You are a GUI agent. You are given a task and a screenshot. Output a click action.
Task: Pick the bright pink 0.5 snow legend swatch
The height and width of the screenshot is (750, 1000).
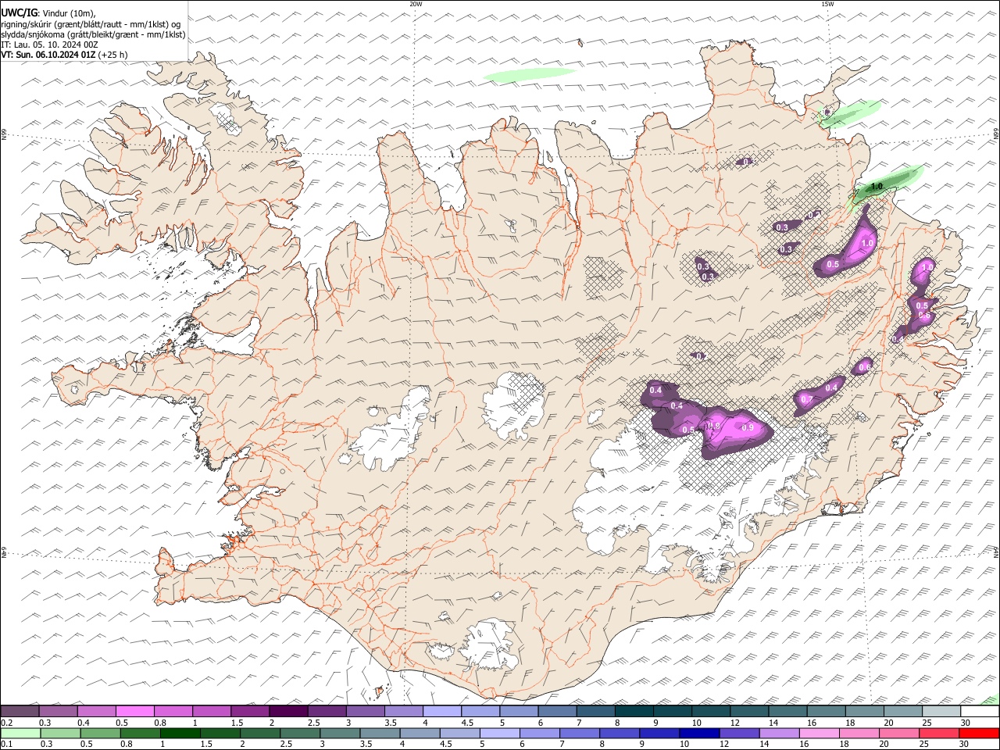(134, 711)
